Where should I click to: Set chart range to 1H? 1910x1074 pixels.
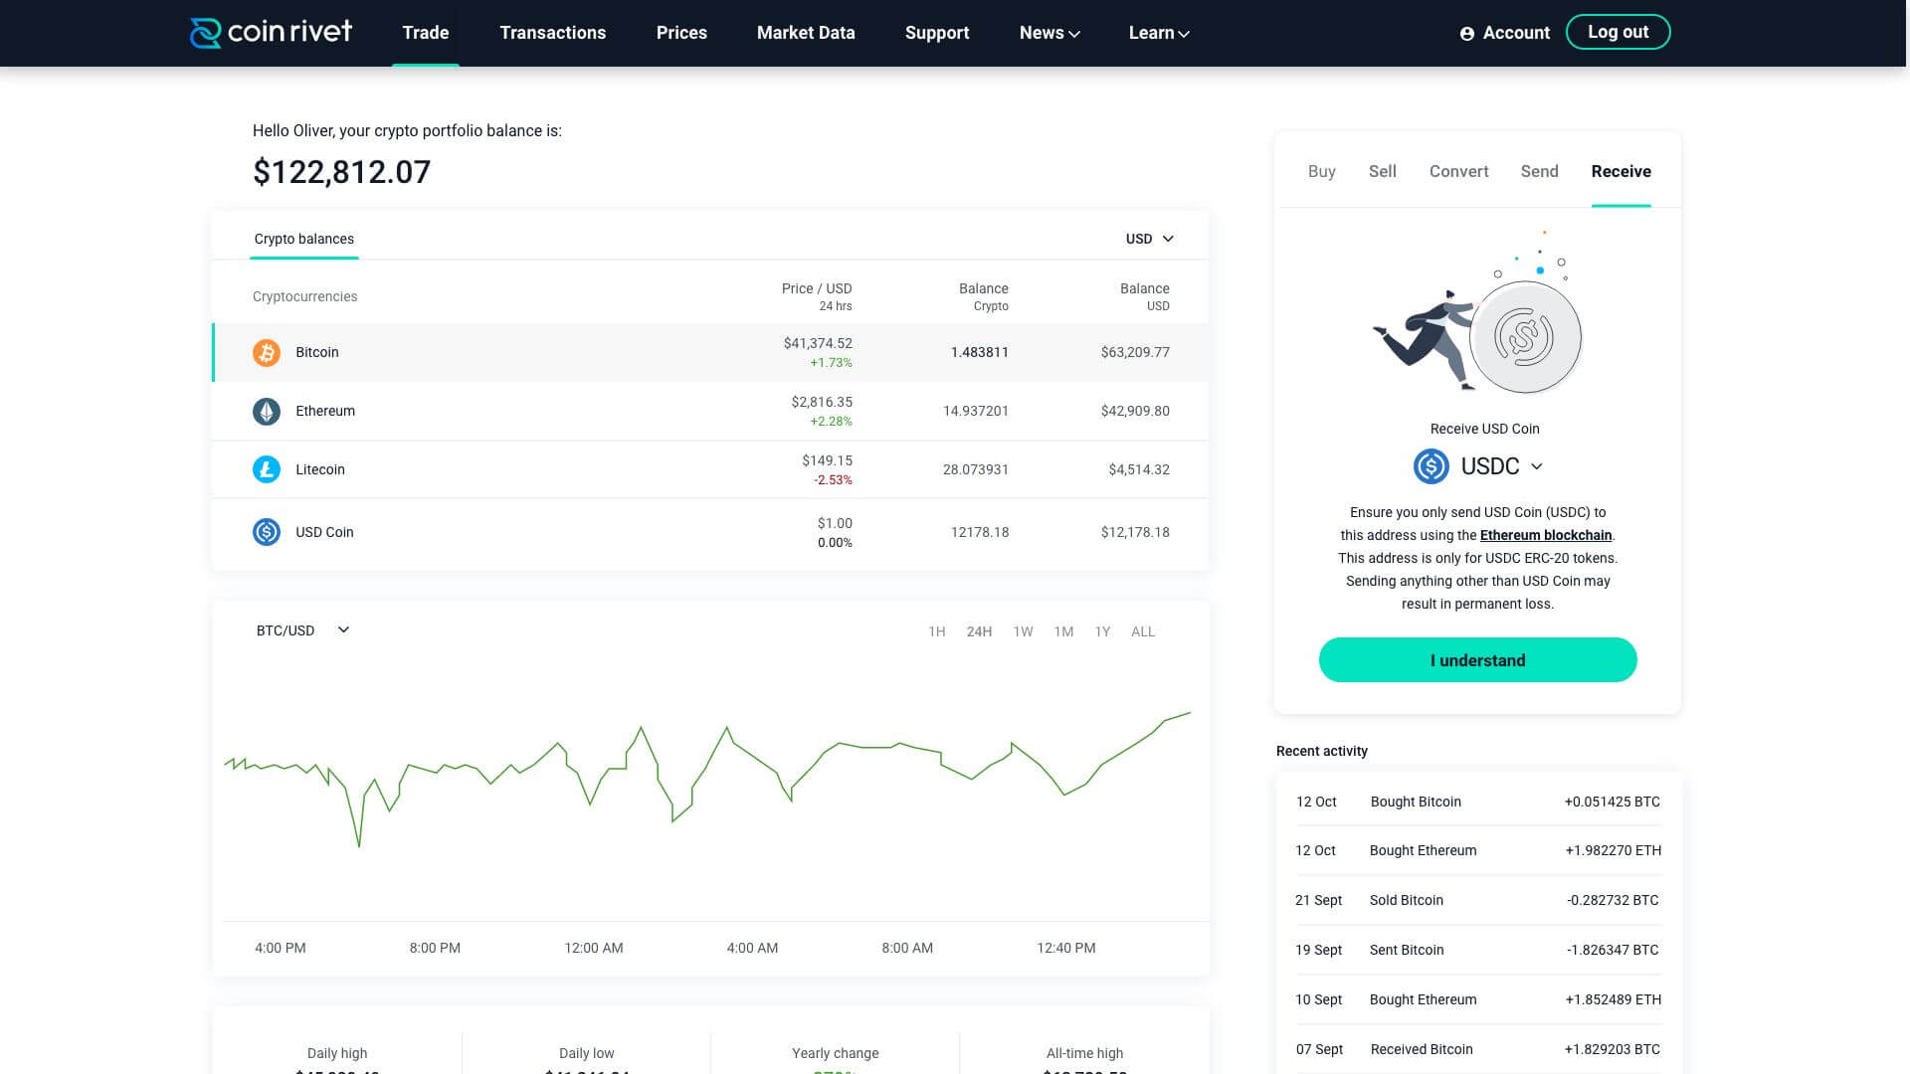(x=936, y=631)
